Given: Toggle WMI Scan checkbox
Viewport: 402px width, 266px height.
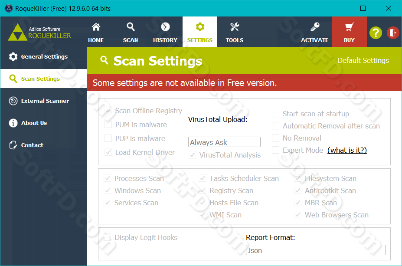Looking at the screenshot, I should [202, 215].
